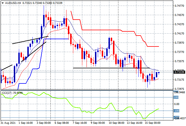
Task: Click the current price label 0.73339
Action: [179, 72]
